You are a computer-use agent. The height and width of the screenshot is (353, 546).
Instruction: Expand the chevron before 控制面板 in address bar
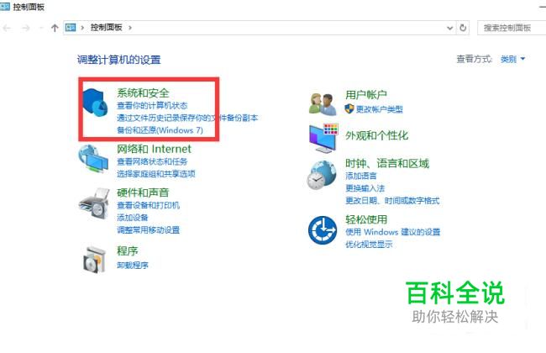[x=82, y=28]
